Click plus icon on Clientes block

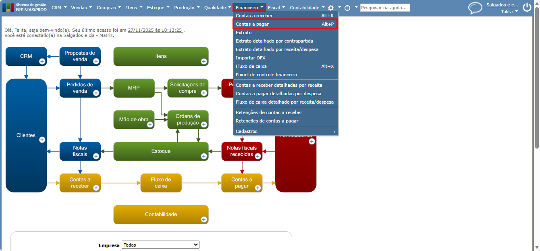click(x=42, y=140)
